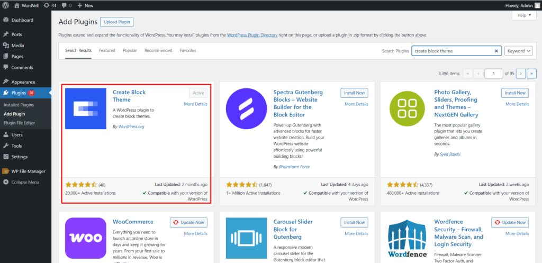Click the NextGEN Gallery plugin icon
The height and width of the screenshot is (263, 542).
click(407, 108)
